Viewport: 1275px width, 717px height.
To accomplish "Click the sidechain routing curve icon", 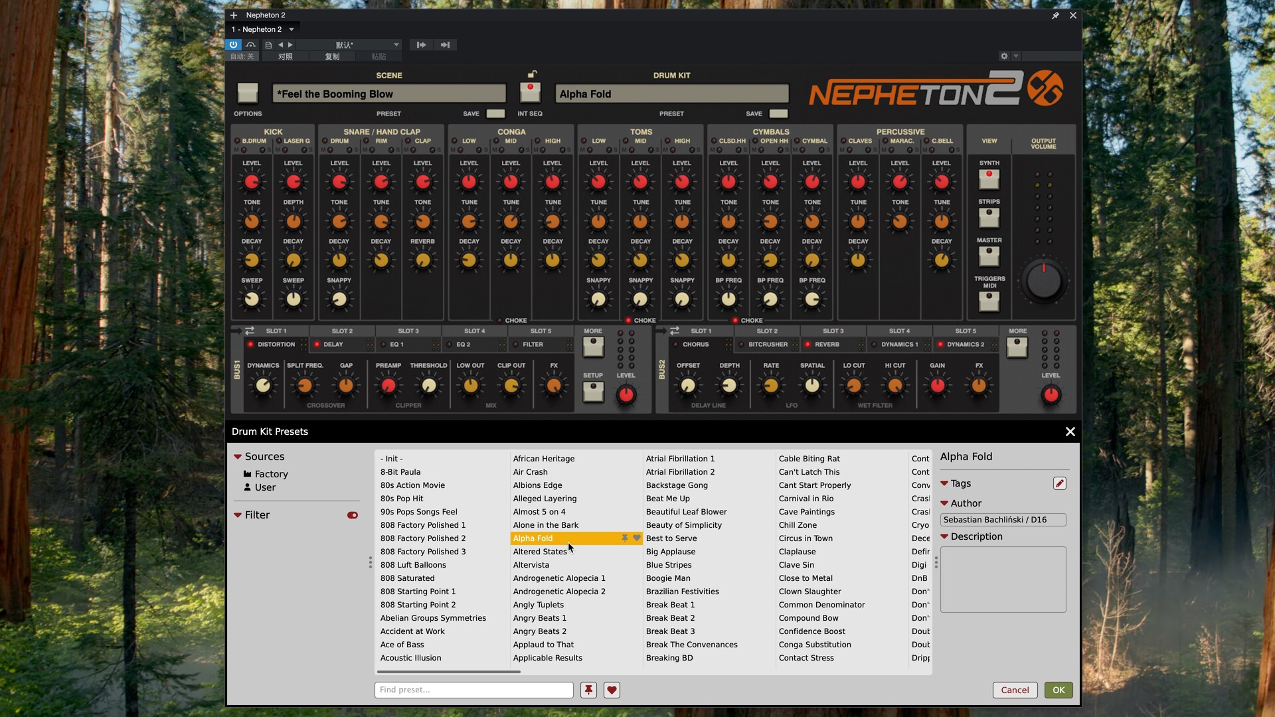I will point(250,45).
